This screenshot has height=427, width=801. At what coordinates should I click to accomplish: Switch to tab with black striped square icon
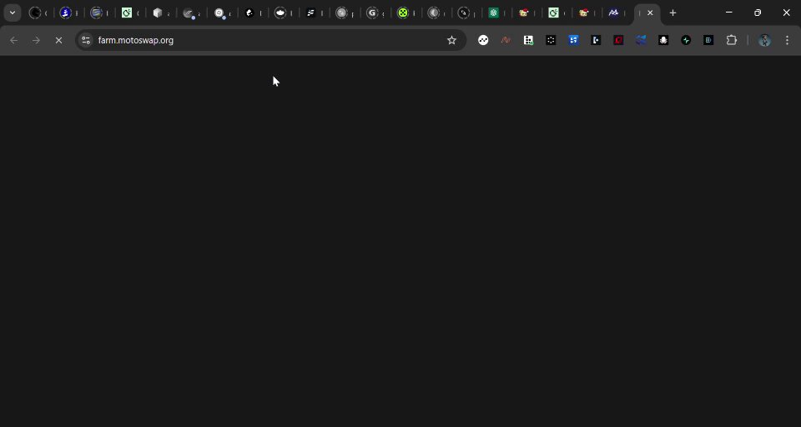pyautogui.click(x=310, y=13)
